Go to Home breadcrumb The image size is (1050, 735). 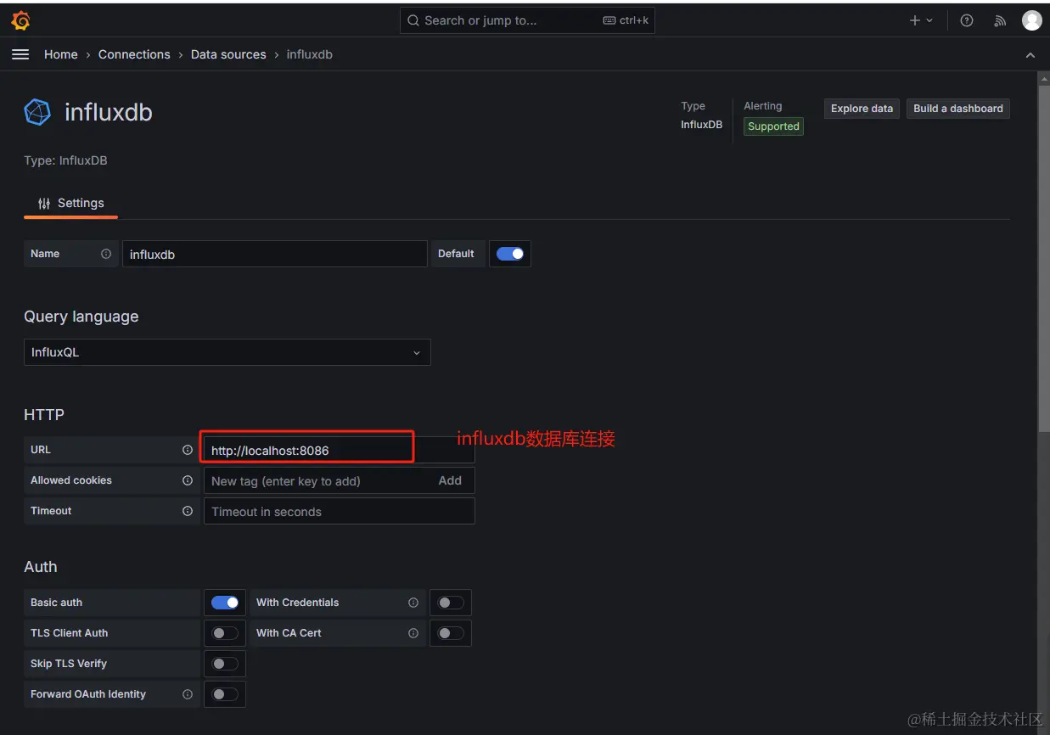pos(61,54)
